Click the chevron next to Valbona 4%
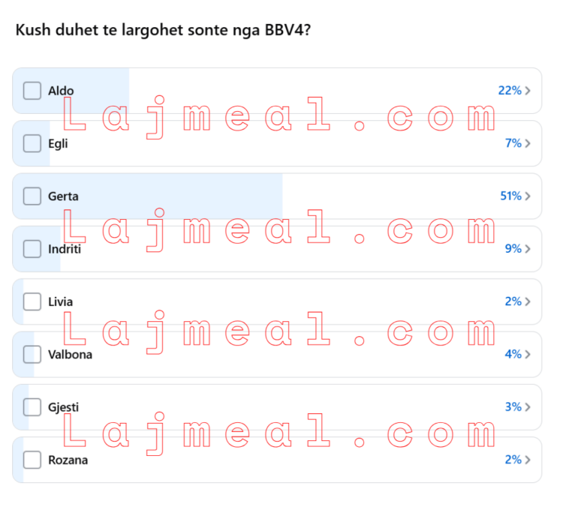The image size is (563, 516). pyautogui.click(x=528, y=354)
